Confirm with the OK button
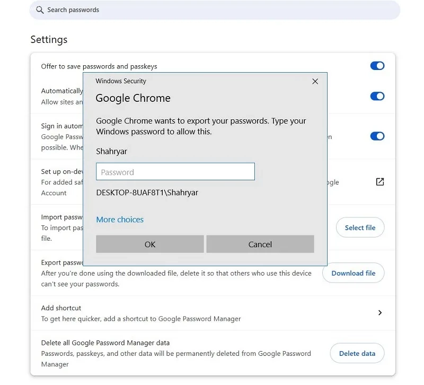Viewport: 424px width, 385px height. pos(150,244)
